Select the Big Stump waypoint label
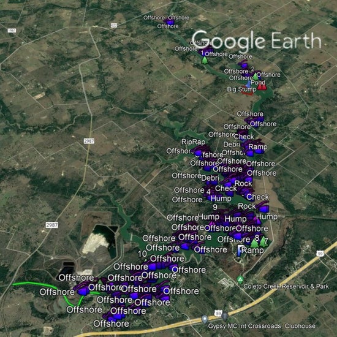Image resolution: width=337 pixels, height=337 pixels. click(x=241, y=89)
